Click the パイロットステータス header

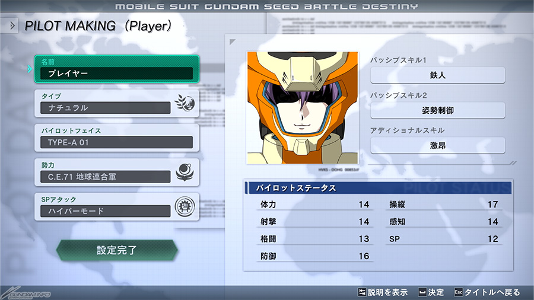click(378, 188)
